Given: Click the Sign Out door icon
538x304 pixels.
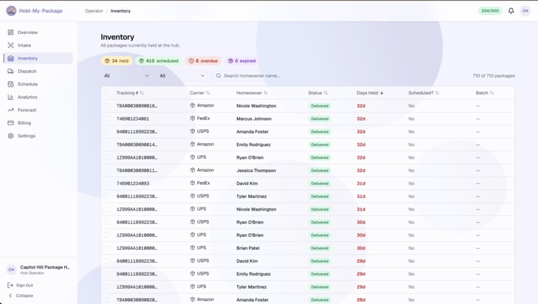Looking at the screenshot, I should pyautogui.click(x=10, y=285).
